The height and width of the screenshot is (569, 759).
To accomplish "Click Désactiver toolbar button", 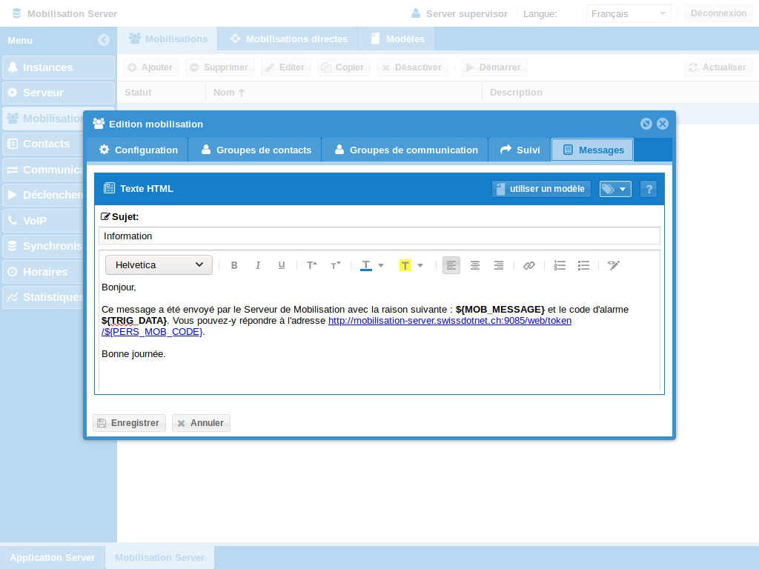I will tap(412, 67).
